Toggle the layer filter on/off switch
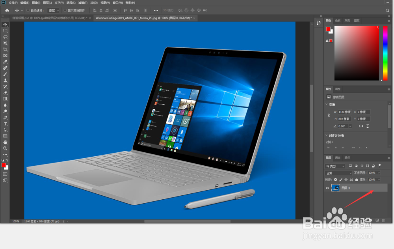Viewport: 394px width, 249px height. 380,166
